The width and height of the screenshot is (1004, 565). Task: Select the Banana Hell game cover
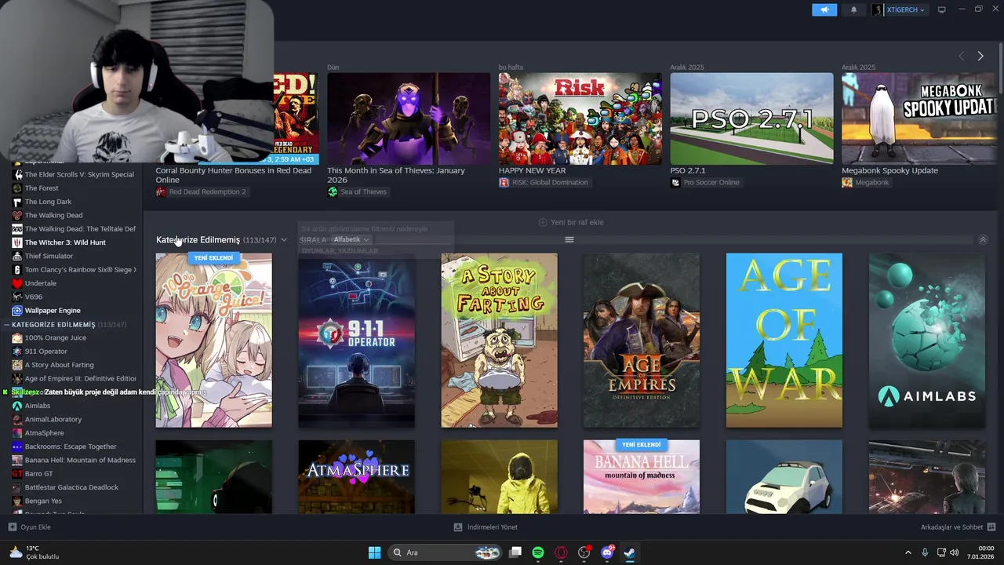pyautogui.click(x=642, y=477)
